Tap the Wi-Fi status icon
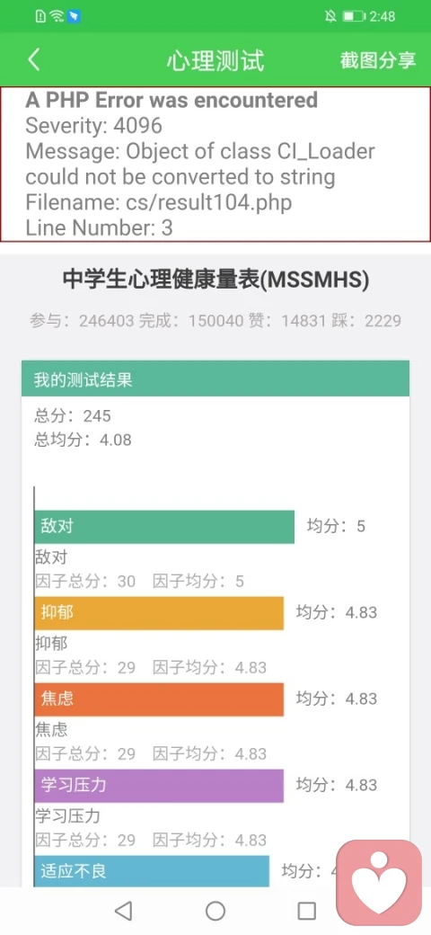This screenshot has height=935, width=431. click(57, 16)
